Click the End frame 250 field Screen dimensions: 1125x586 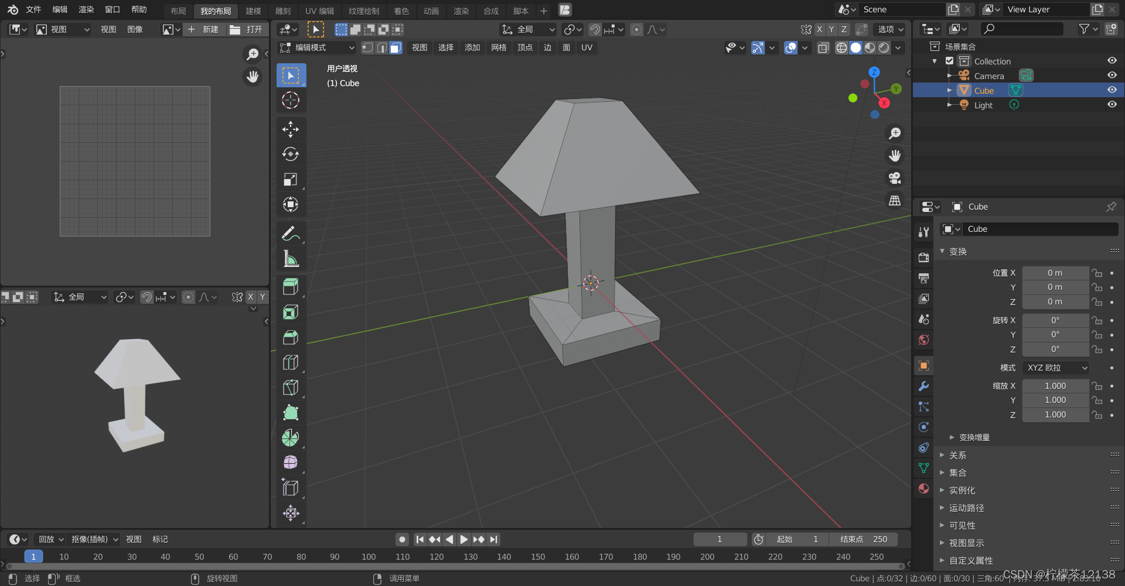point(864,539)
